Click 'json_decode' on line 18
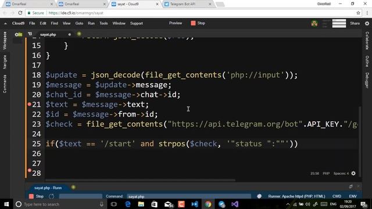 pos(116,75)
